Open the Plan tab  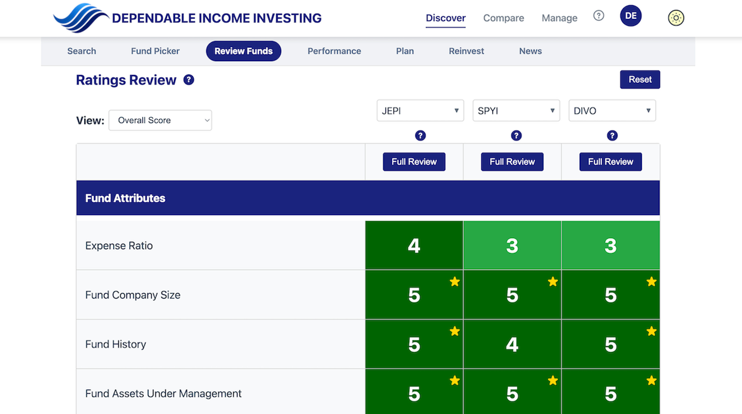tap(405, 51)
